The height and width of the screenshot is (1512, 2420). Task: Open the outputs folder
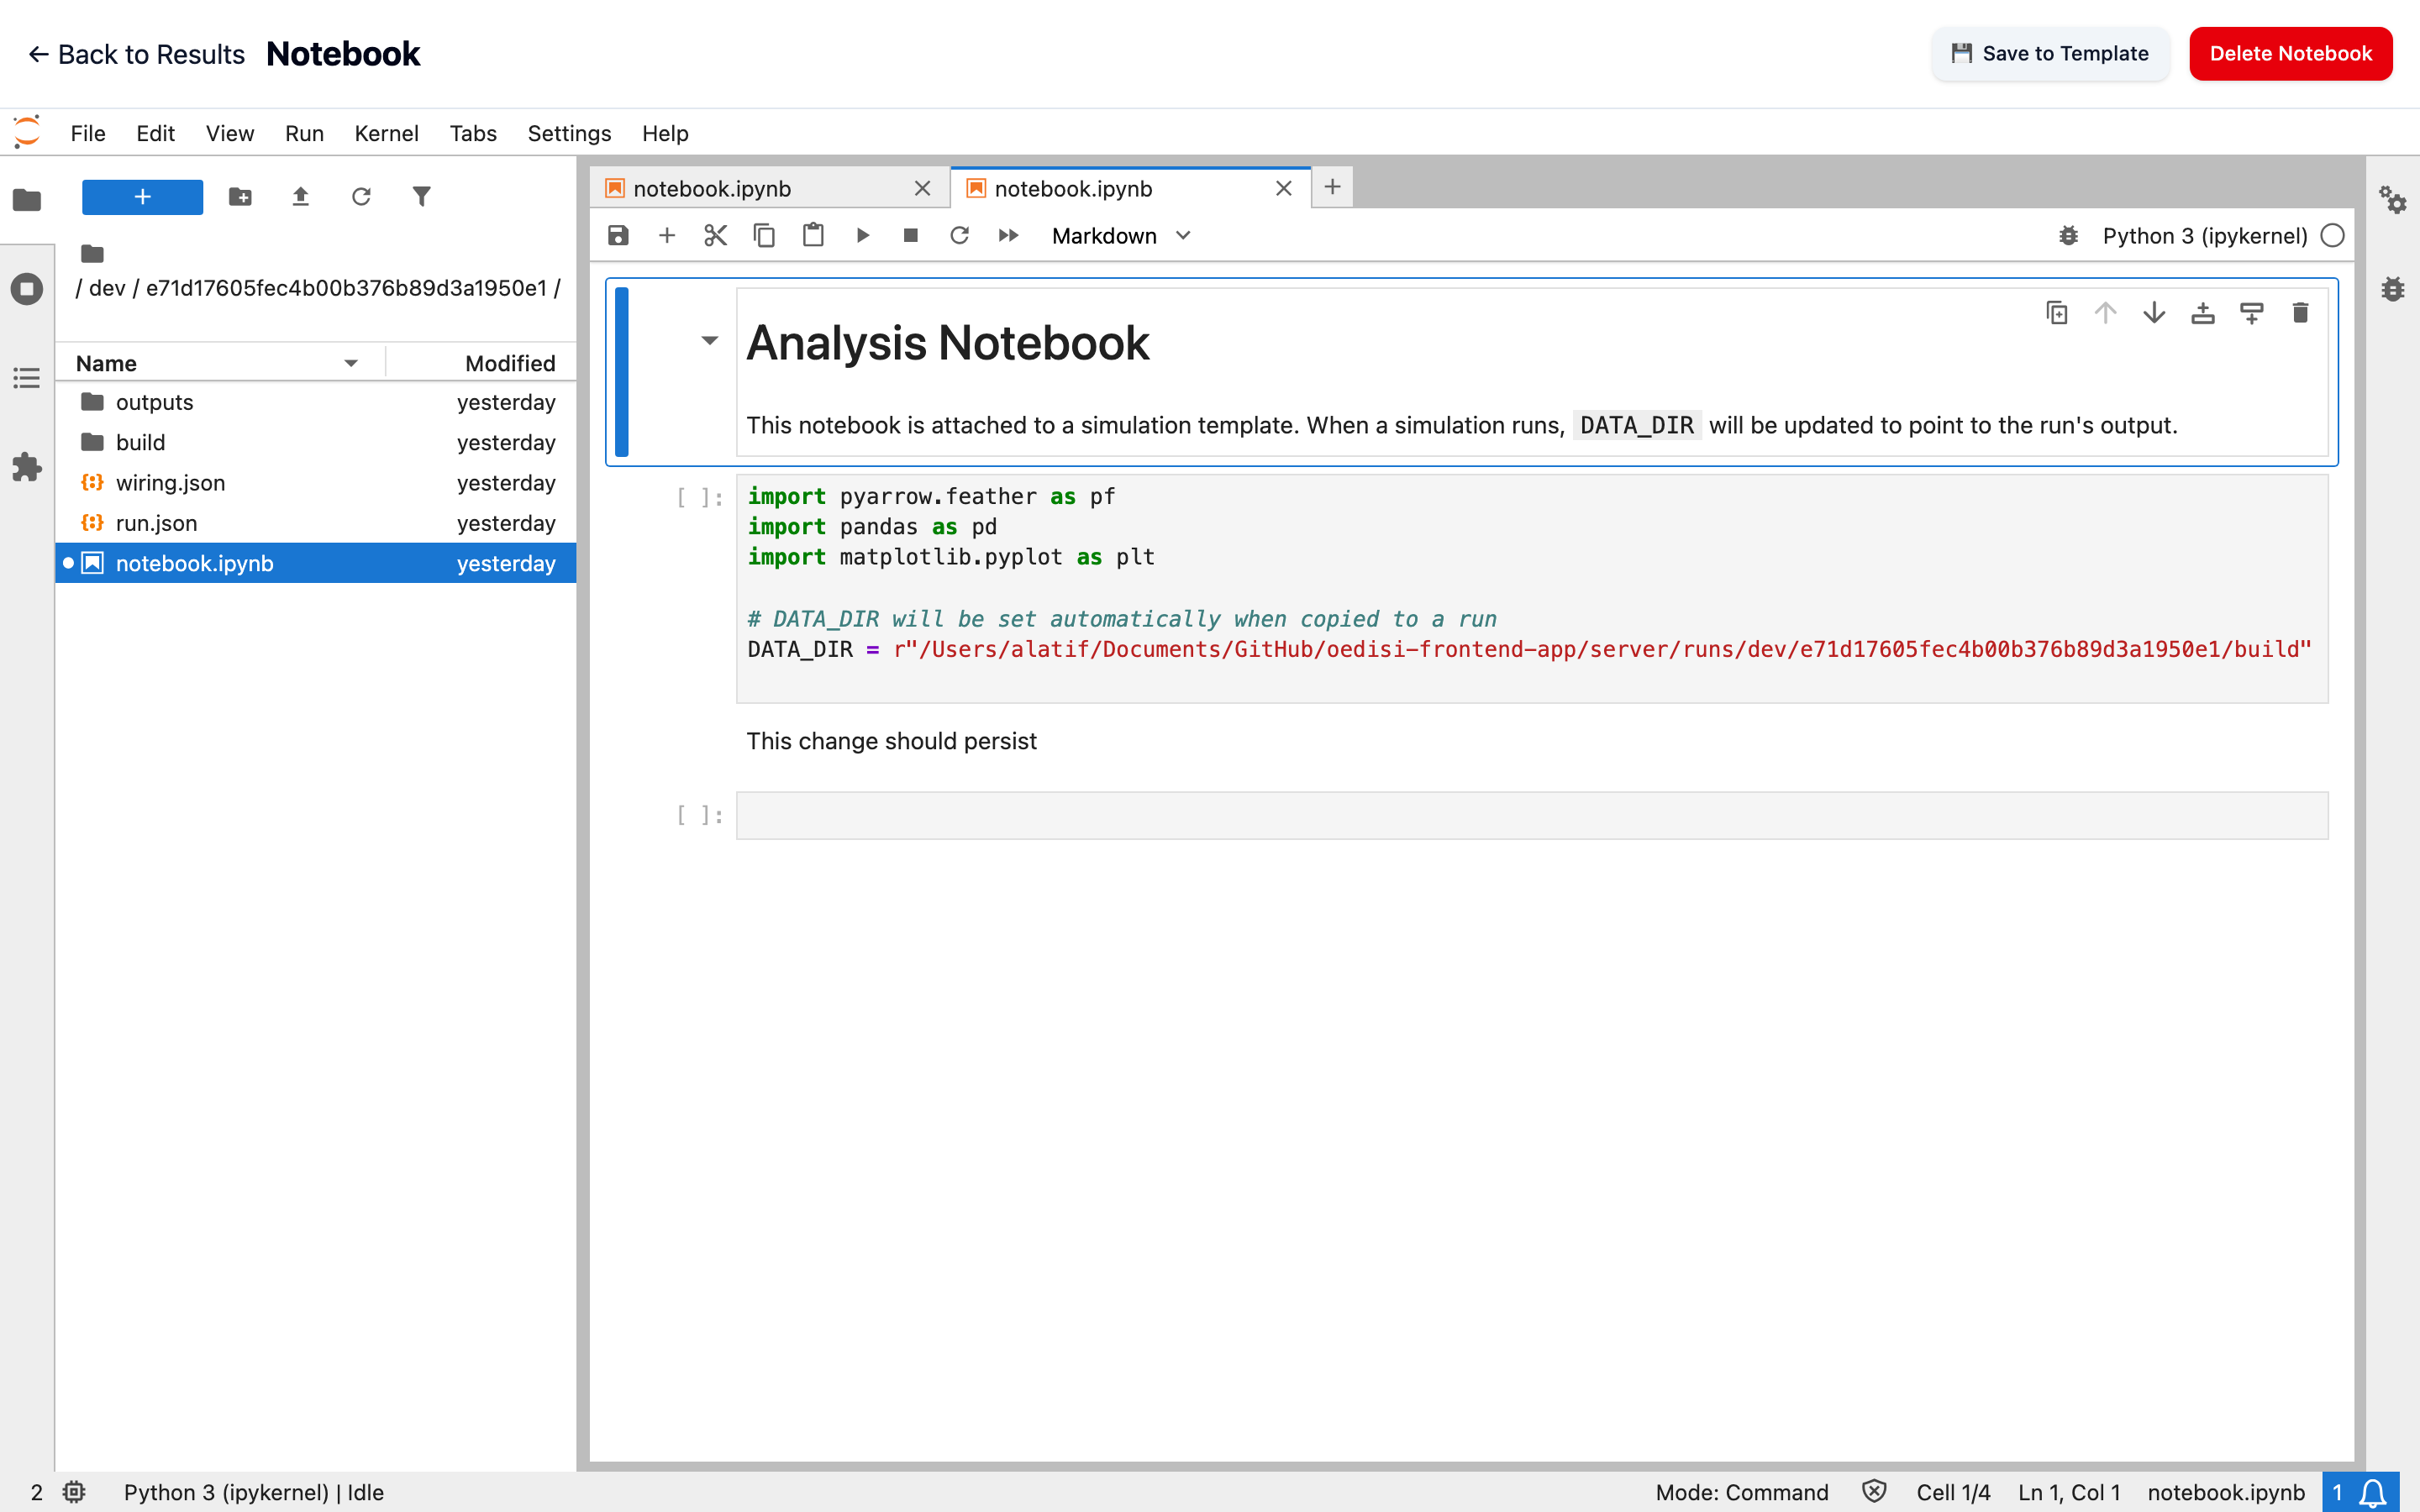tap(316, 402)
